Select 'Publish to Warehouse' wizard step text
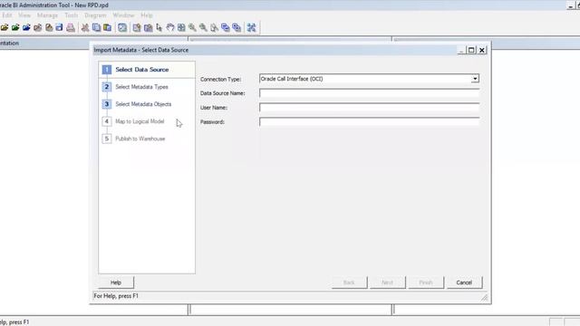Screen dimensions: 580x326 [x=140, y=139]
